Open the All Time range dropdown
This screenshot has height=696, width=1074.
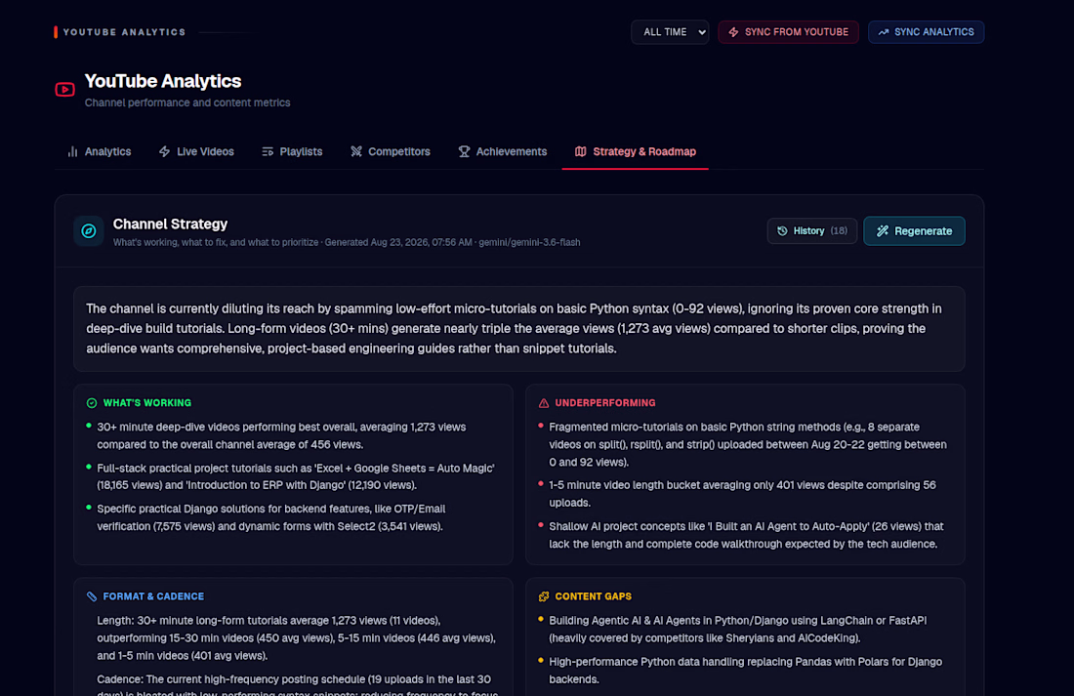tap(670, 32)
